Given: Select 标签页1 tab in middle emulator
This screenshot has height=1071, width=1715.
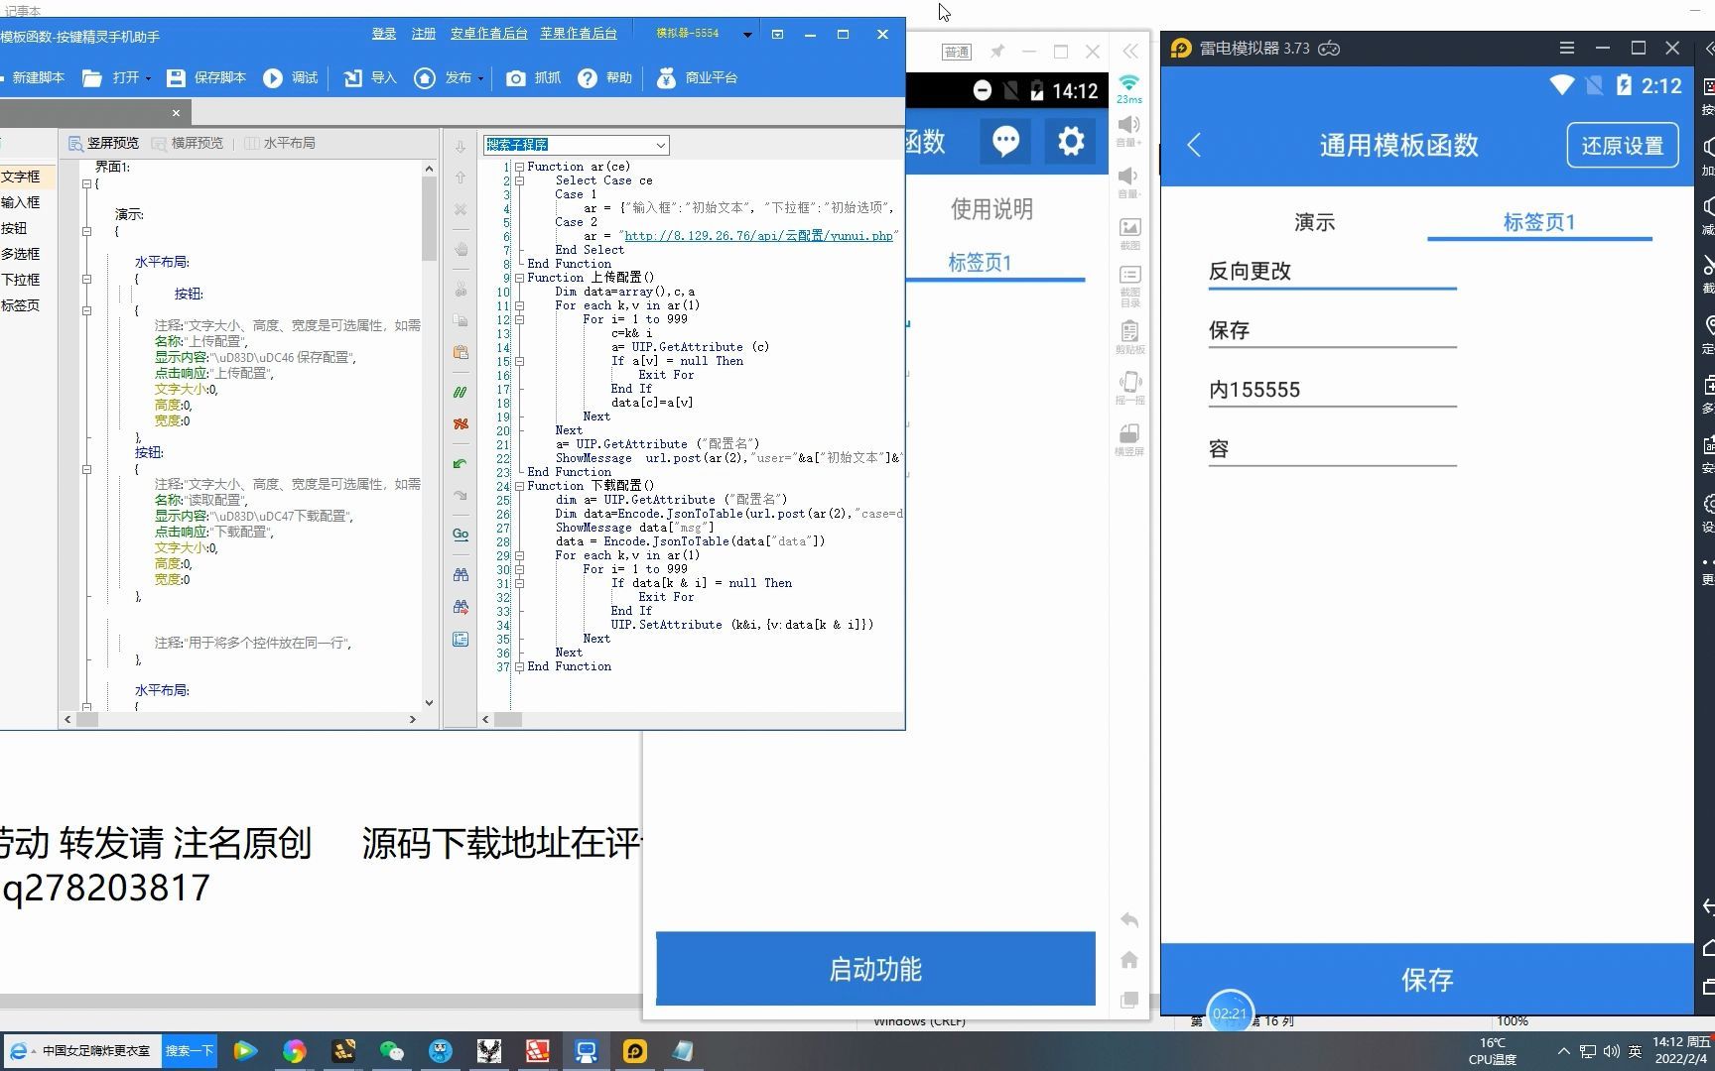Looking at the screenshot, I should 980,263.
